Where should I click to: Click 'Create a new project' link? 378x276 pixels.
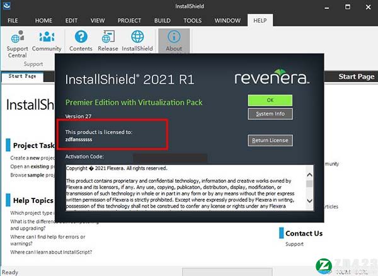click(x=33, y=158)
